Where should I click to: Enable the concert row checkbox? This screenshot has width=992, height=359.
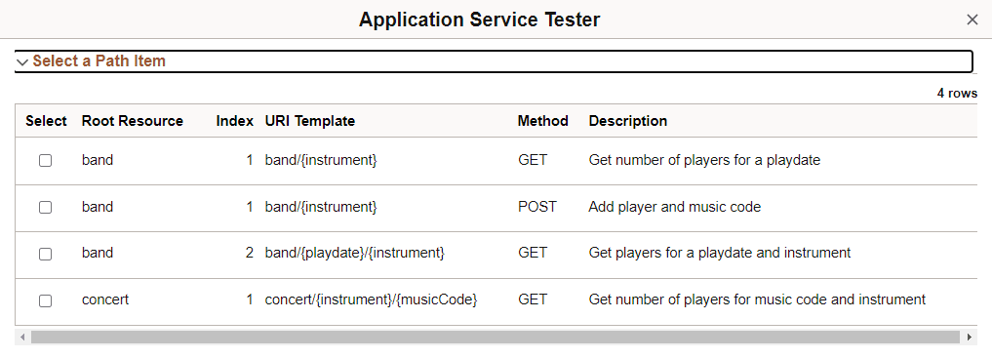46,300
